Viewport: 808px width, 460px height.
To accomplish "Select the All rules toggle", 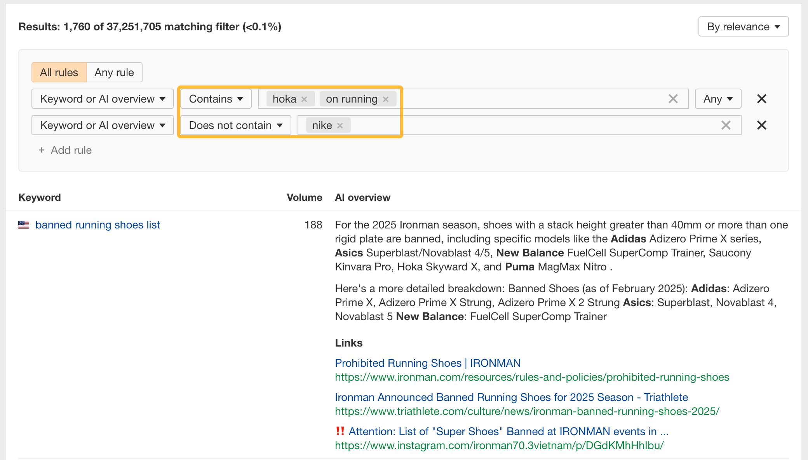I will 59,72.
